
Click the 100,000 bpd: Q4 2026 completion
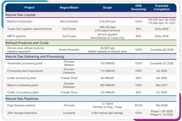pos(162,20)
